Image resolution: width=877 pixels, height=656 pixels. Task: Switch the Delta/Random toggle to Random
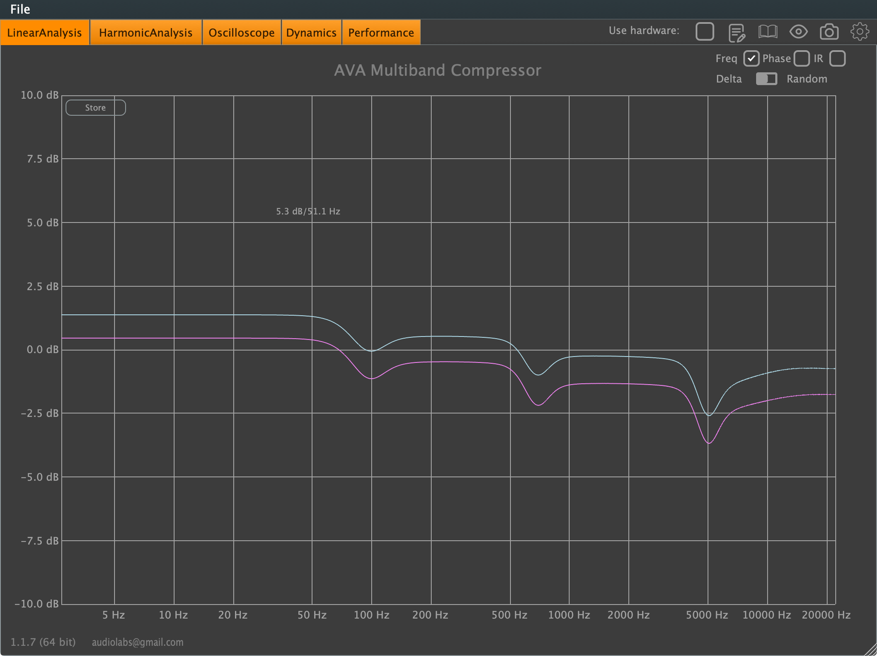(766, 79)
